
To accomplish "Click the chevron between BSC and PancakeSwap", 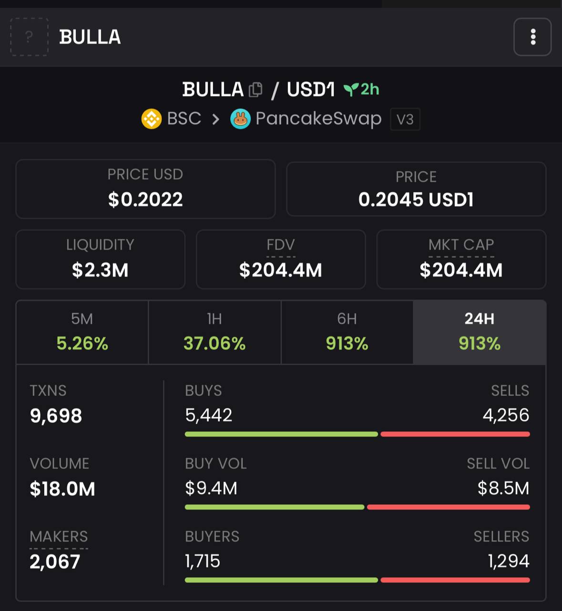I will [216, 119].
